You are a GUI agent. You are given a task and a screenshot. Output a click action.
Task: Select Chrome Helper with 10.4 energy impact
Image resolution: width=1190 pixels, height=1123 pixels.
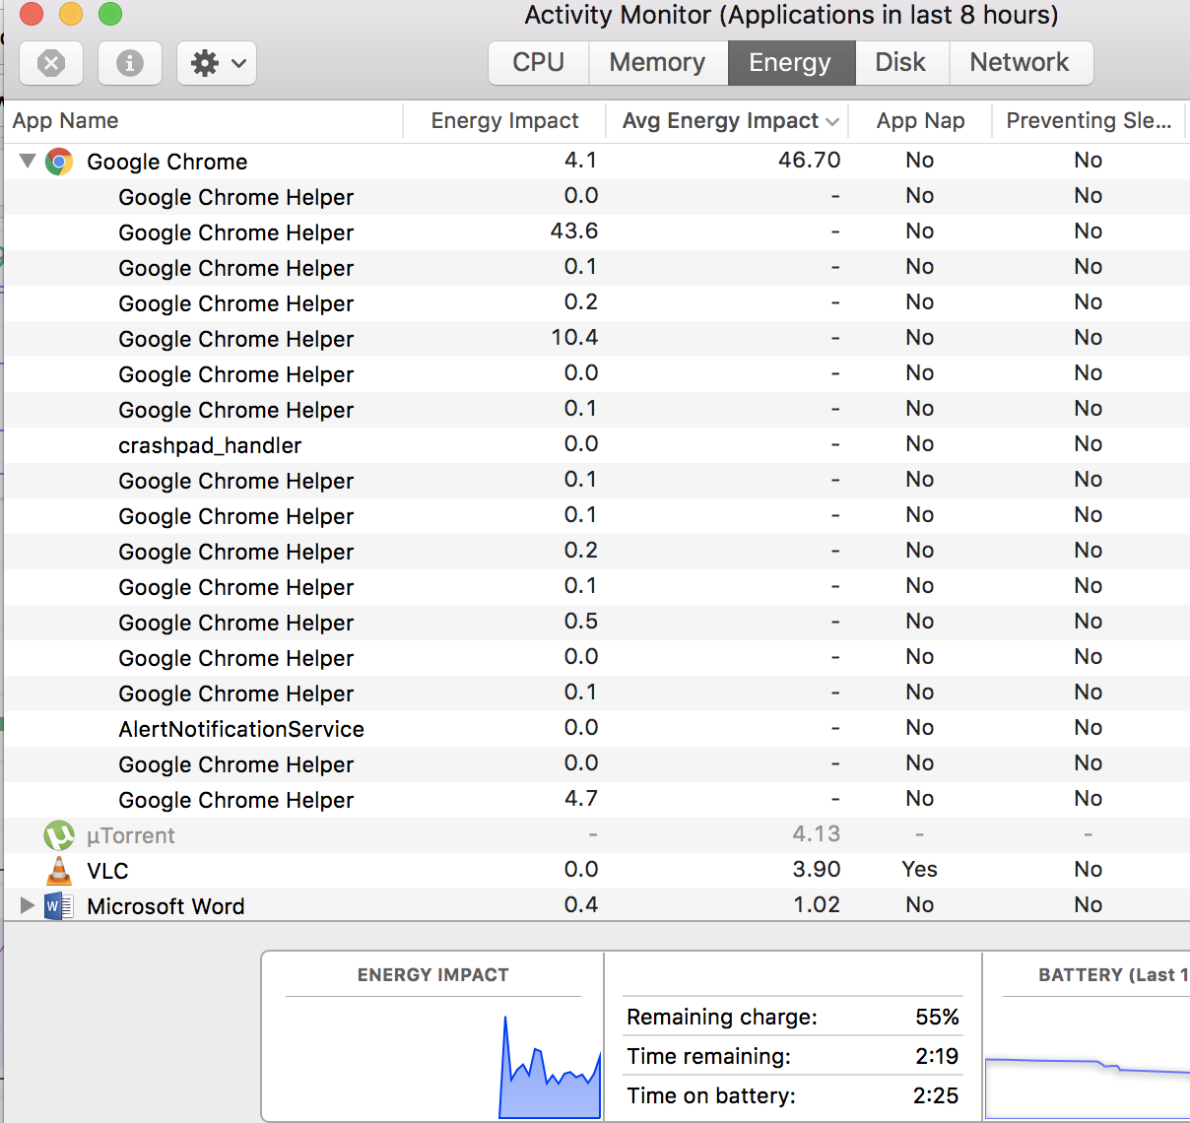[x=597, y=339]
